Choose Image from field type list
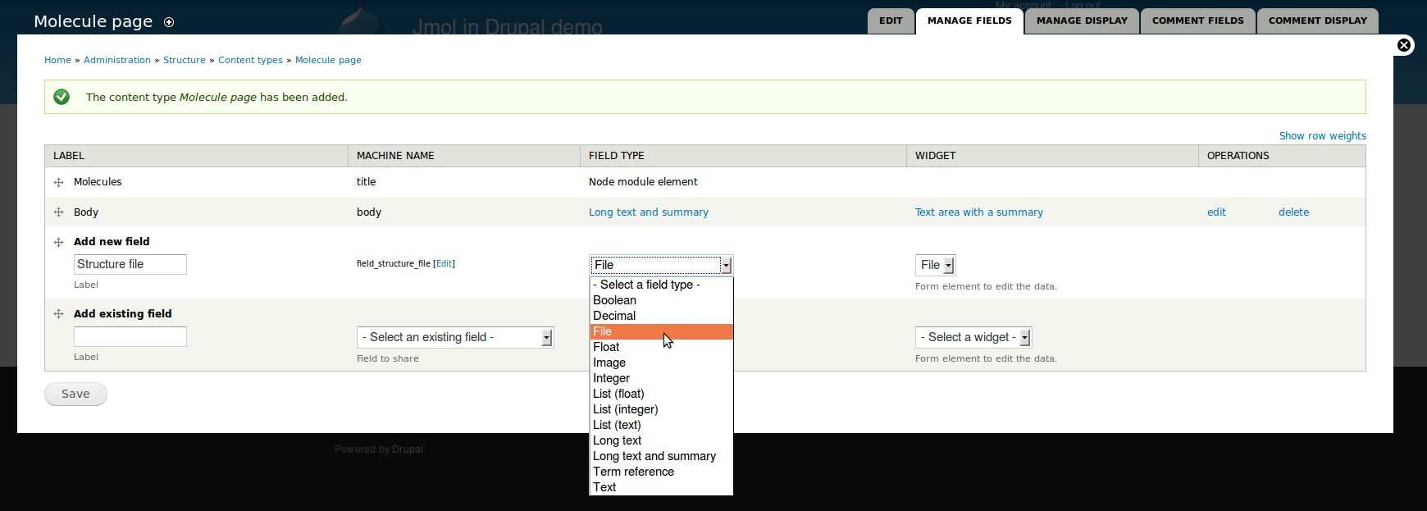The width and height of the screenshot is (1427, 511). (661, 363)
